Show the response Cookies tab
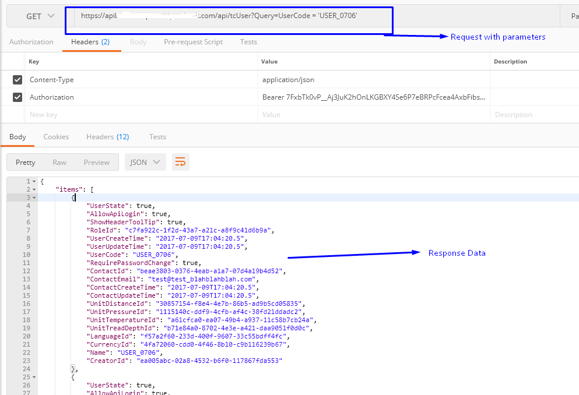The width and height of the screenshot is (579, 395). click(56, 137)
